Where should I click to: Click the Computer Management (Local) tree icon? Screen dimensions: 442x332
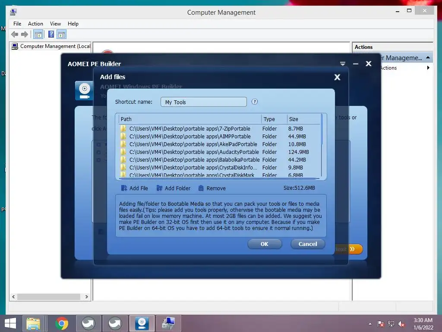15,46
